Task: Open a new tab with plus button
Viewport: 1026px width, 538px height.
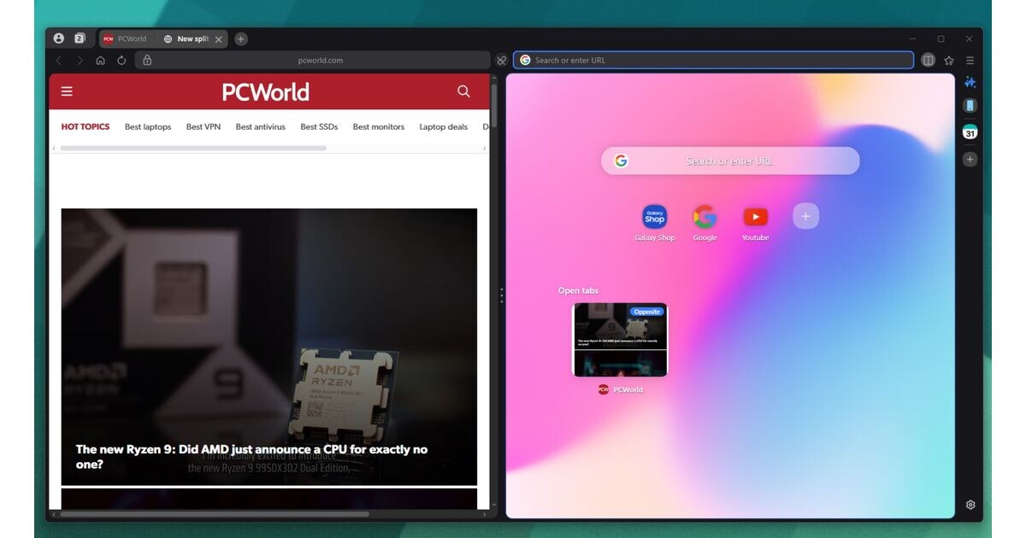Action: 241,38
